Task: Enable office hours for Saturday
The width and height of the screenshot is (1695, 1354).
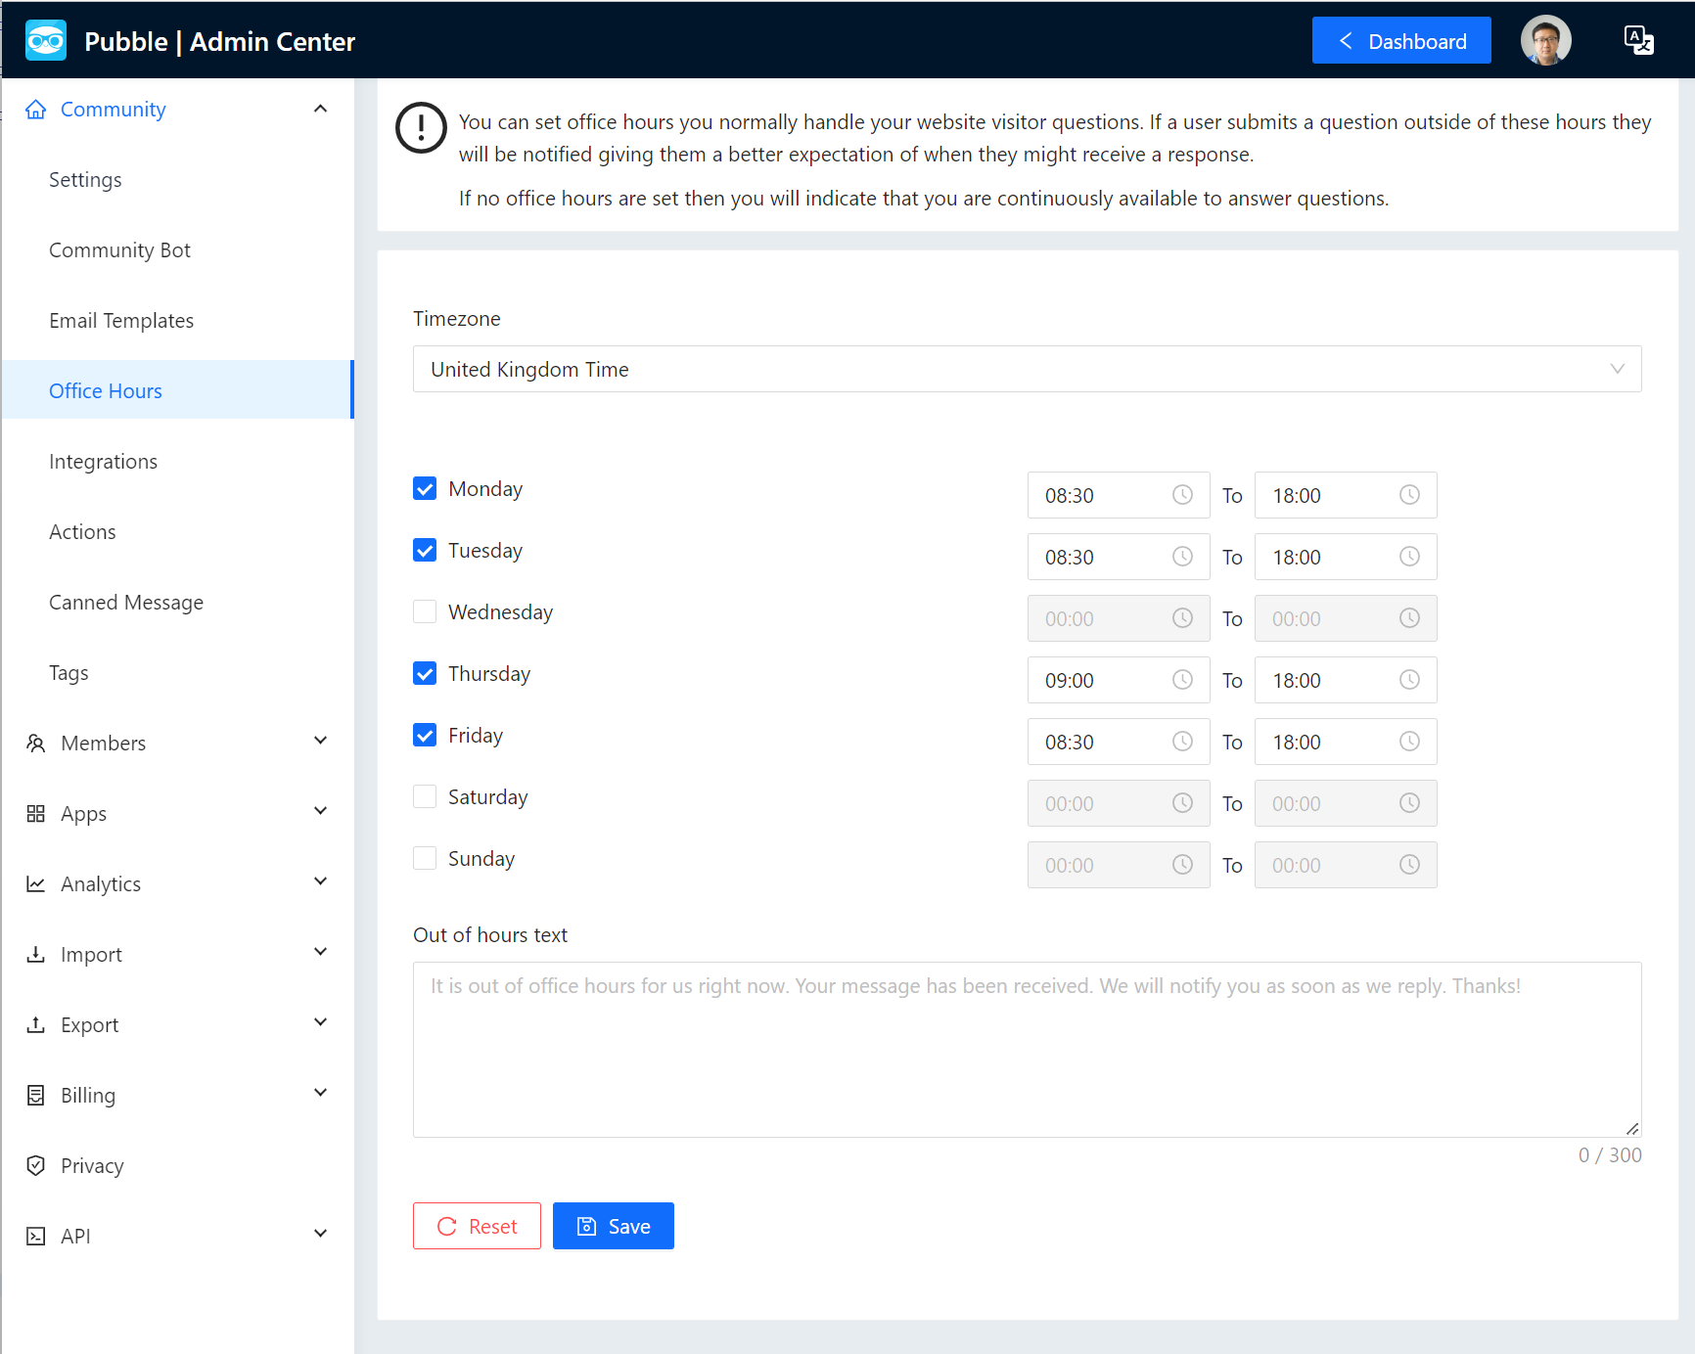Action: [x=425, y=796]
